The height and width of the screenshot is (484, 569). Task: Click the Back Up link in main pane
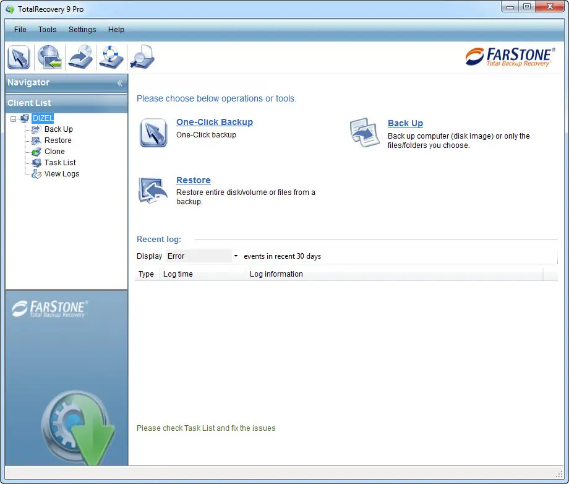pyautogui.click(x=405, y=123)
